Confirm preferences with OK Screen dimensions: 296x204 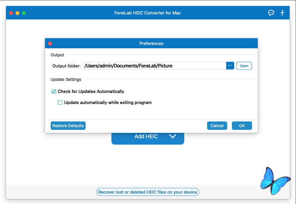point(242,126)
